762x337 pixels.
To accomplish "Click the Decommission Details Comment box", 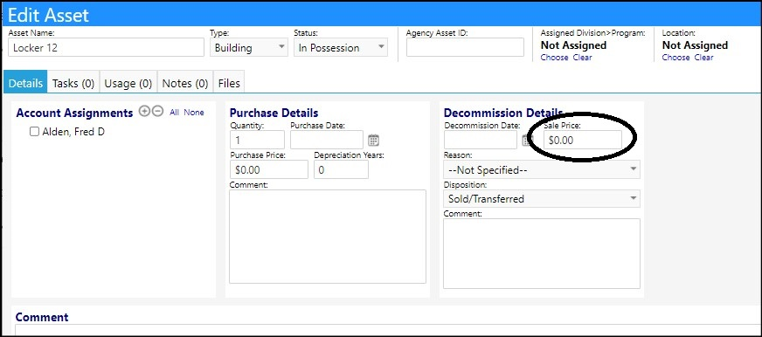I will (x=542, y=253).
